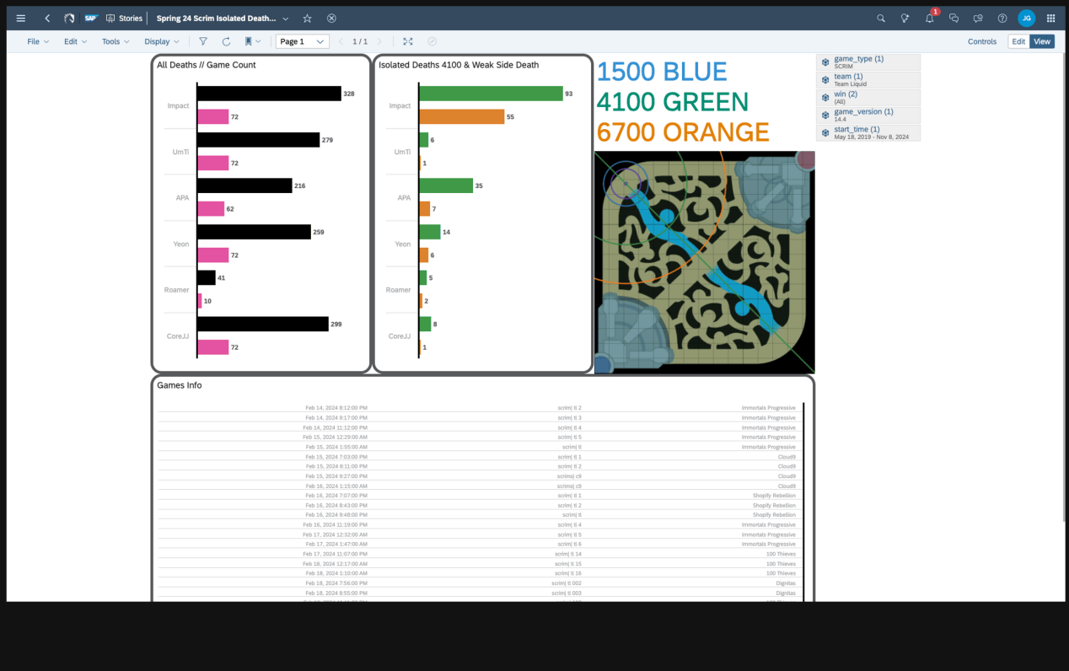The width and height of the screenshot is (1069, 671).
Task: Click the Controls button
Action: [x=981, y=41]
